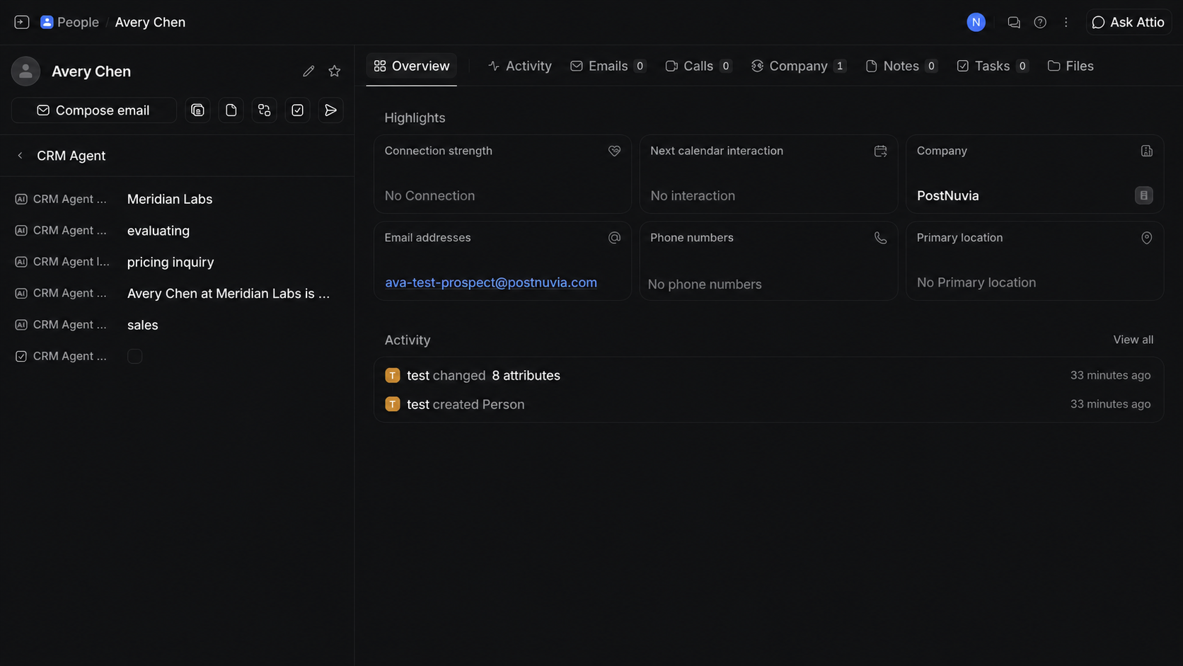Click the T avatar on created Person entry
The image size is (1183, 666).
coord(392,404)
